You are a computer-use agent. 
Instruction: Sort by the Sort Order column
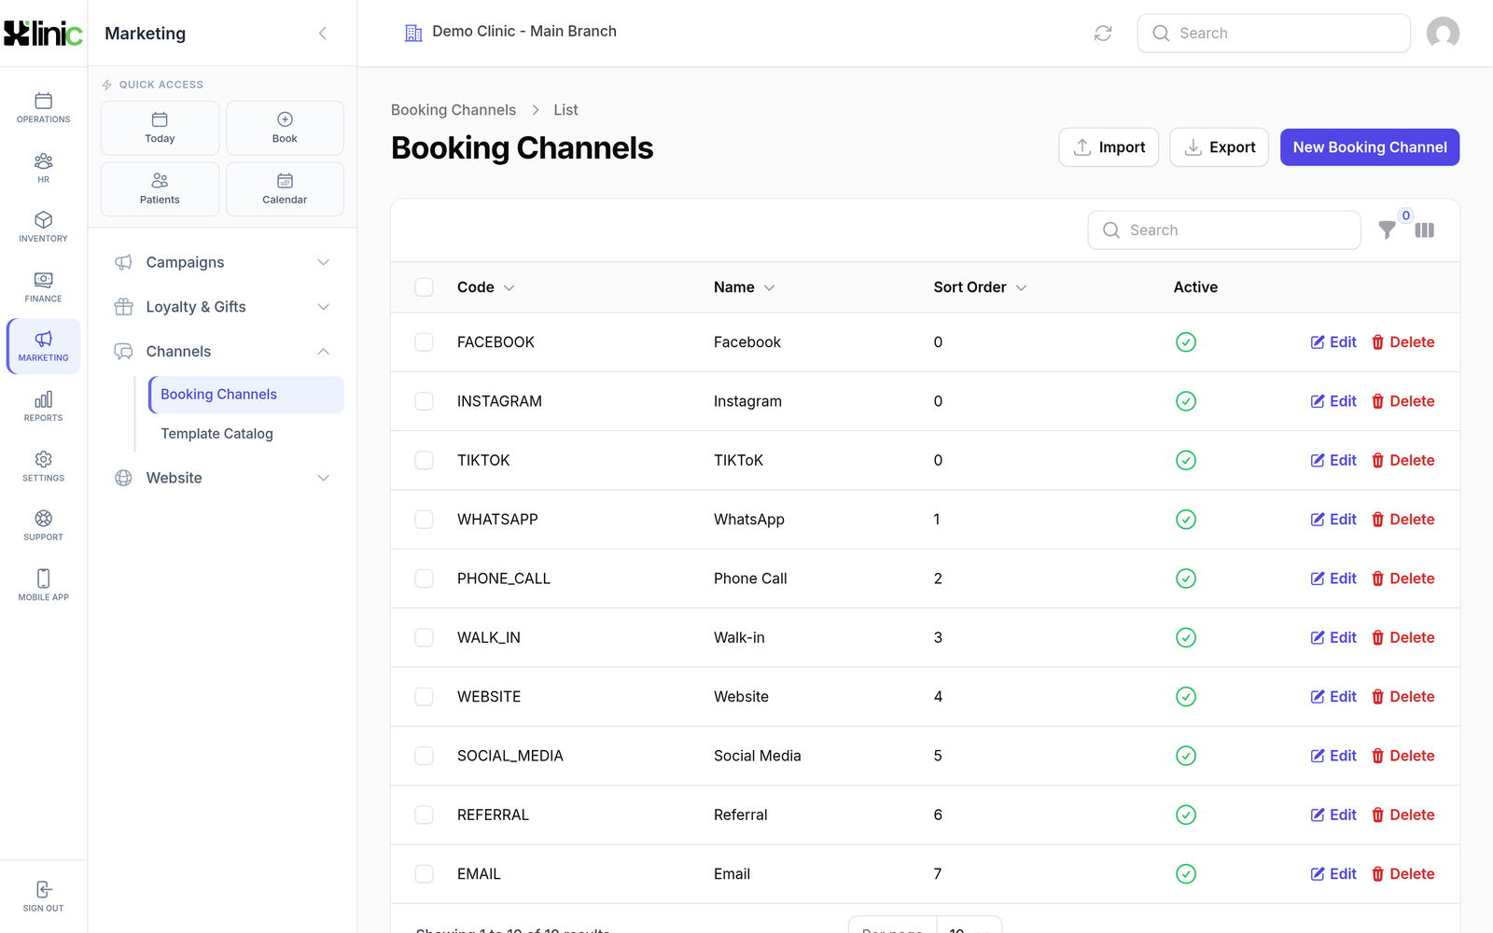click(x=980, y=287)
